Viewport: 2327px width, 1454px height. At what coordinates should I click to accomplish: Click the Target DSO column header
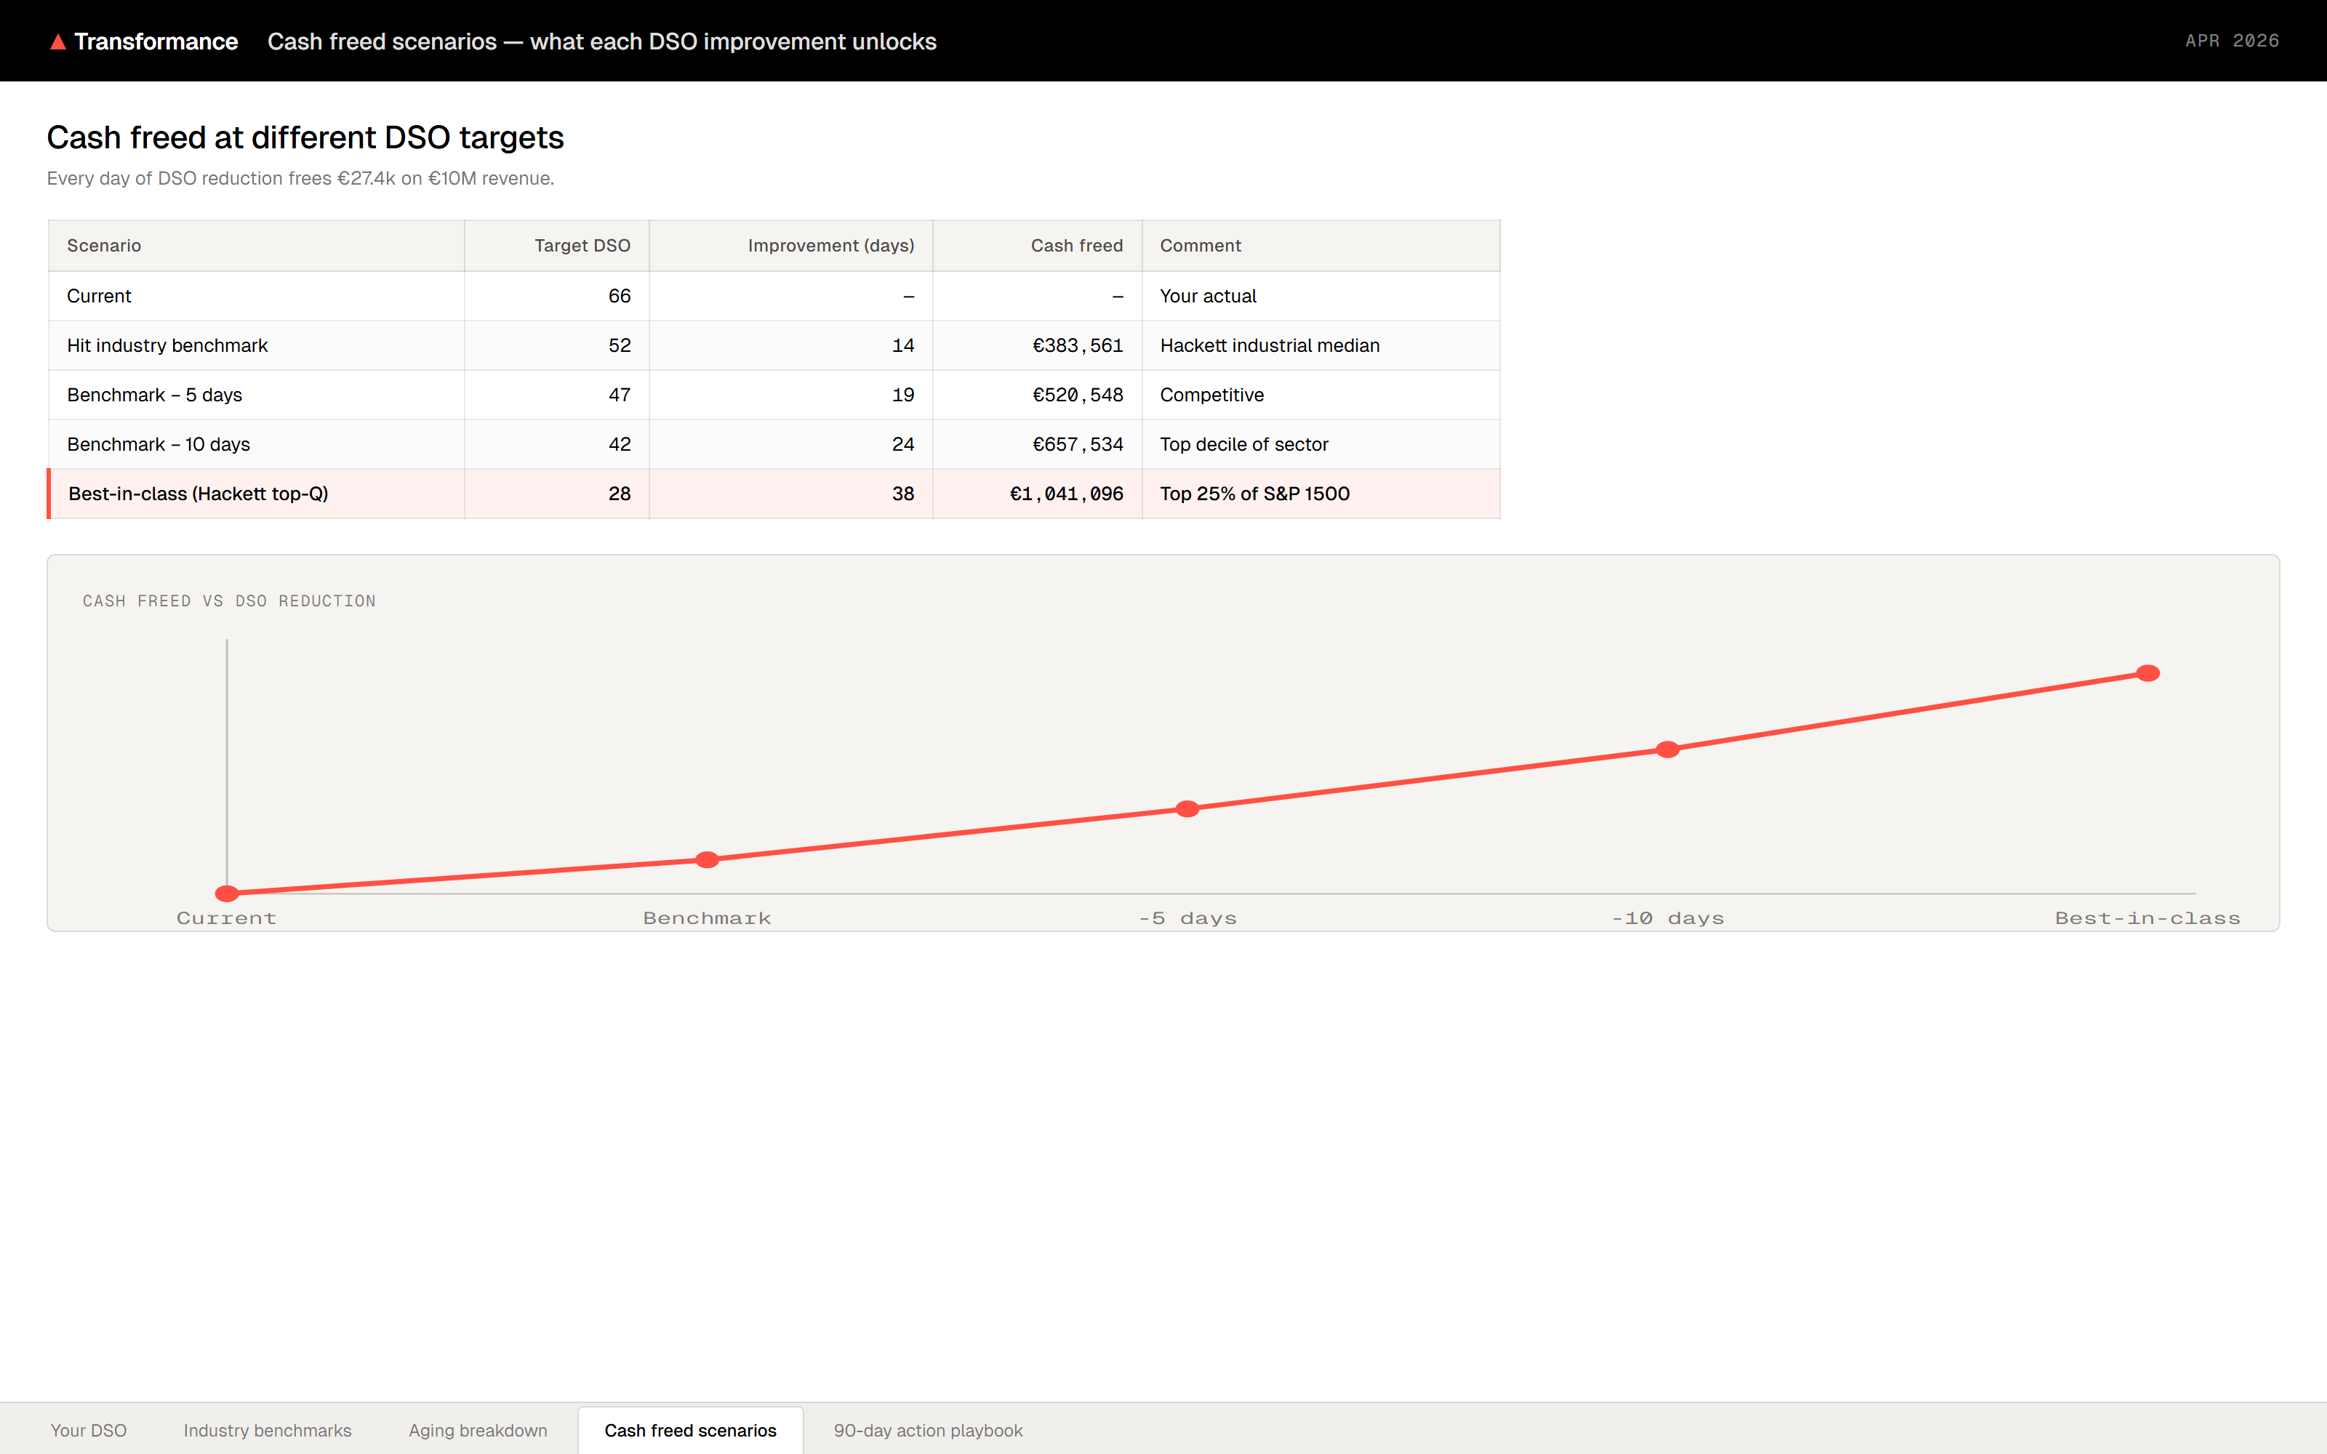click(x=582, y=245)
